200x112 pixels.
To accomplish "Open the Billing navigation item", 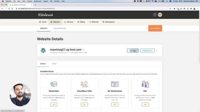I will tap(81, 22).
